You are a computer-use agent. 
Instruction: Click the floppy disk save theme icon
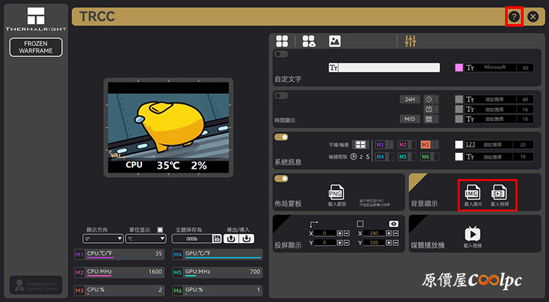point(217,239)
